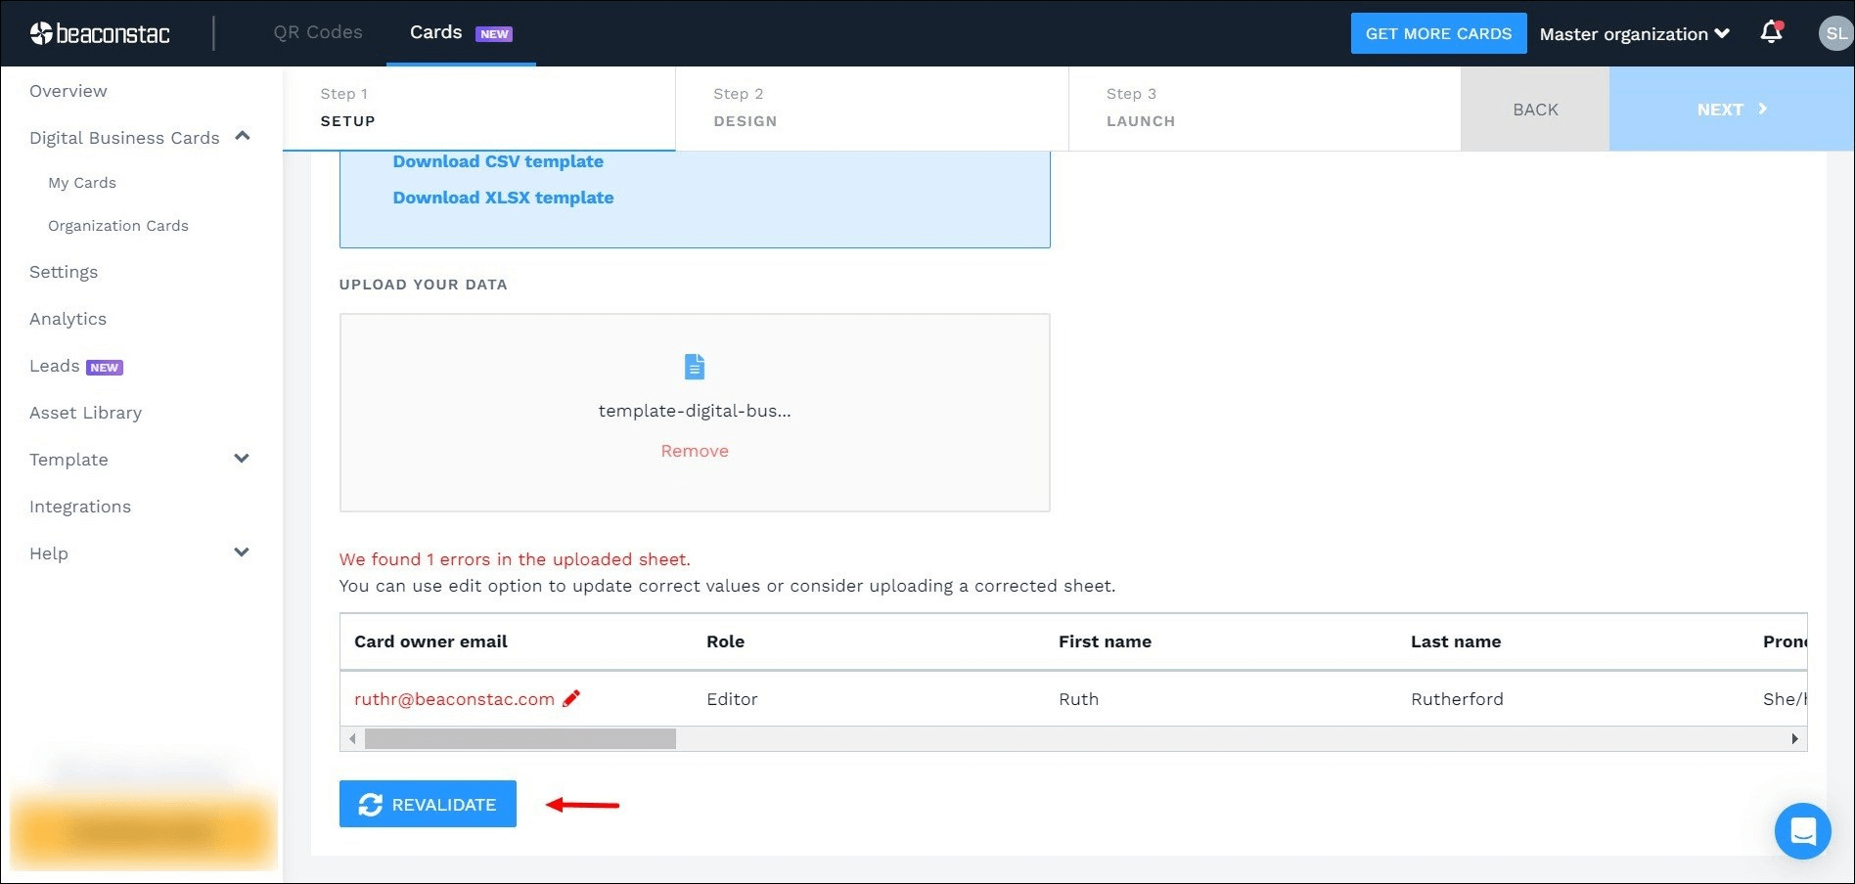Select the Cards tab
This screenshot has height=884, width=1855.
pyautogui.click(x=461, y=32)
